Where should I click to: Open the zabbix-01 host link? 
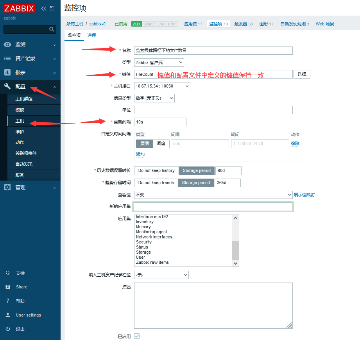pyautogui.click(x=98, y=24)
